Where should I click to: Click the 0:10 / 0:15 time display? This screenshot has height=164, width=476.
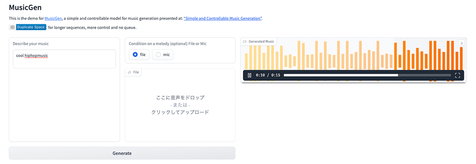[268, 75]
